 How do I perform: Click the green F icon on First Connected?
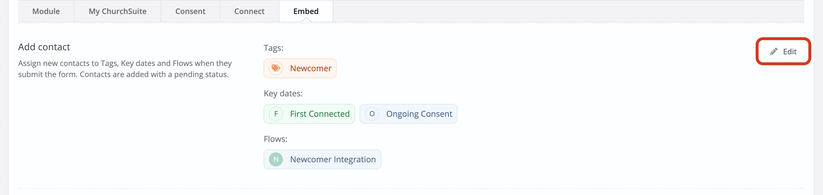276,114
